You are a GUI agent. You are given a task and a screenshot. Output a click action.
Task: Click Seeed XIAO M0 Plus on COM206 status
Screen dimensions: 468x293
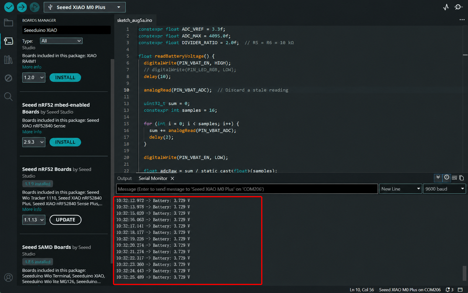pyautogui.click(x=410, y=290)
